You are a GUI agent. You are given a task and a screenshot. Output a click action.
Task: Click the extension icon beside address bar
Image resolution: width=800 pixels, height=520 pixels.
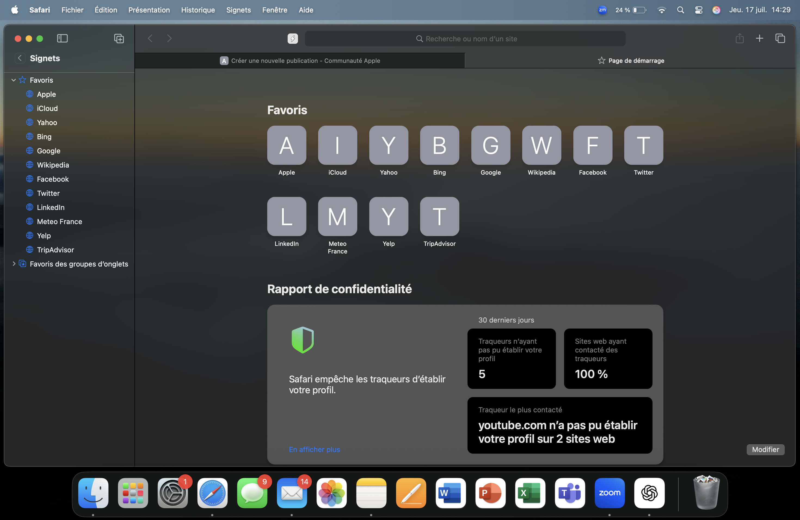coord(293,39)
